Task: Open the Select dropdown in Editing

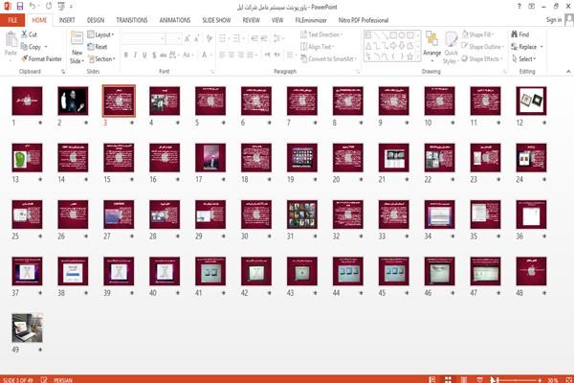Action: coord(524,58)
